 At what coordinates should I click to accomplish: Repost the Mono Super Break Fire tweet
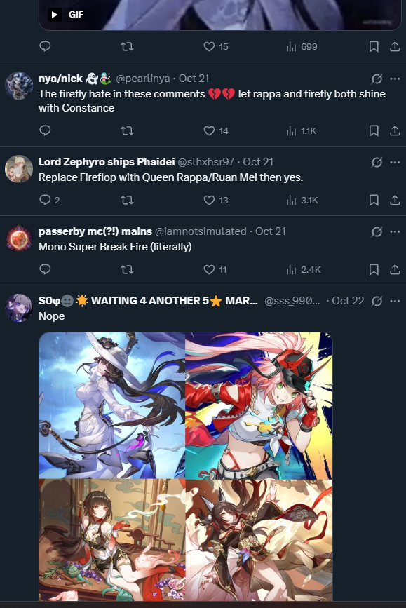click(x=127, y=269)
